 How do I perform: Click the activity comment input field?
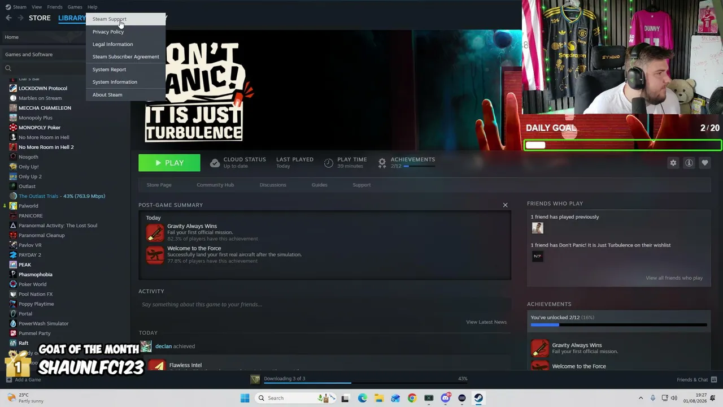[x=324, y=305]
